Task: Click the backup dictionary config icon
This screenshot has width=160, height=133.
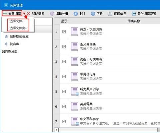Action: point(134,14)
